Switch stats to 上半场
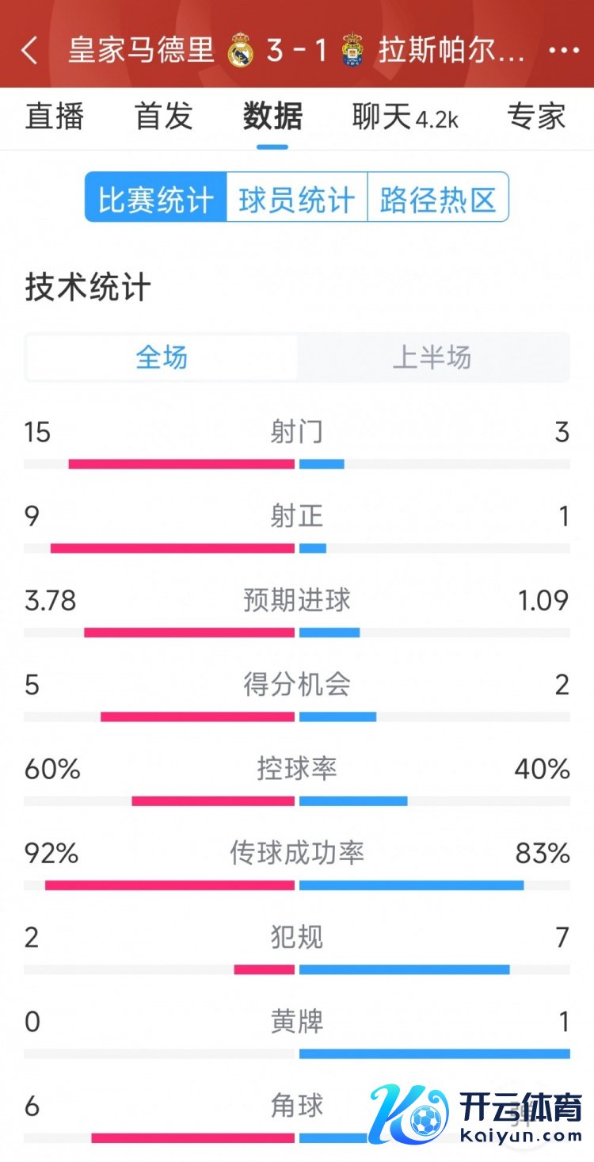The width and height of the screenshot is (594, 1162). (x=432, y=357)
